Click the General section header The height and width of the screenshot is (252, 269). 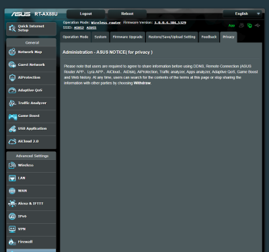click(x=32, y=43)
